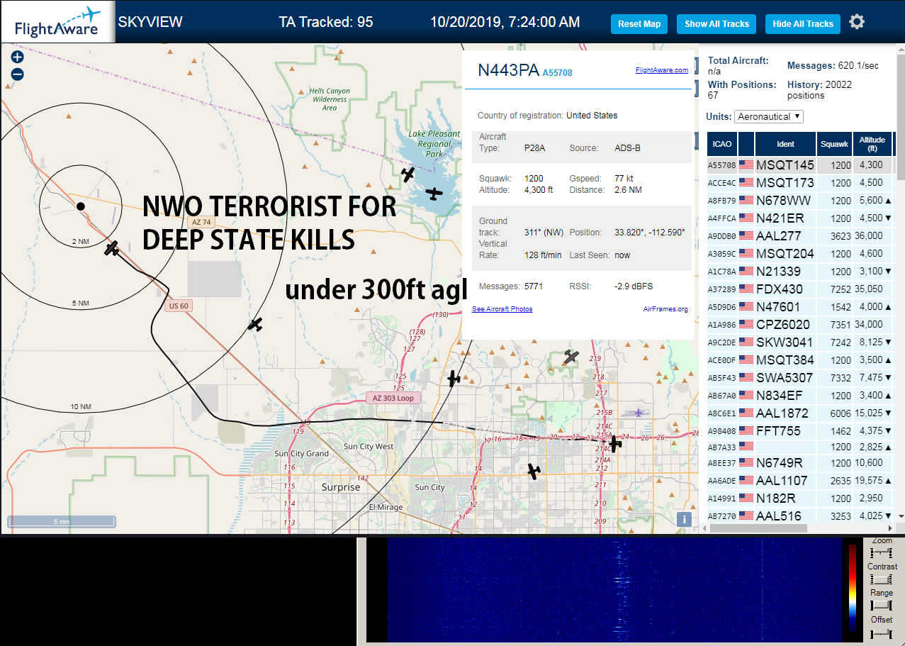Select the FDX430 row in aircraft list
Viewport: 905px width, 646px height.
801,289
